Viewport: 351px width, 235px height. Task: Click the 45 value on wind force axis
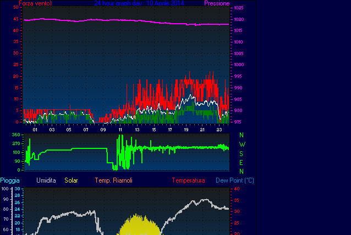(16, 19)
